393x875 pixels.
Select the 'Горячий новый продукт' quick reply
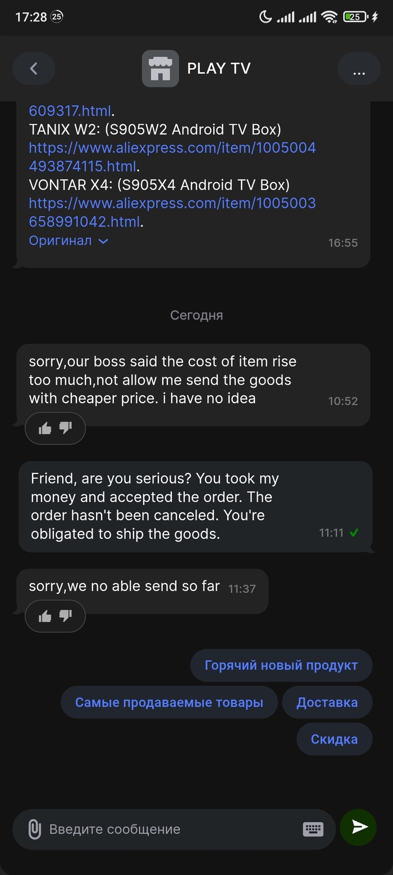[281, 665]
